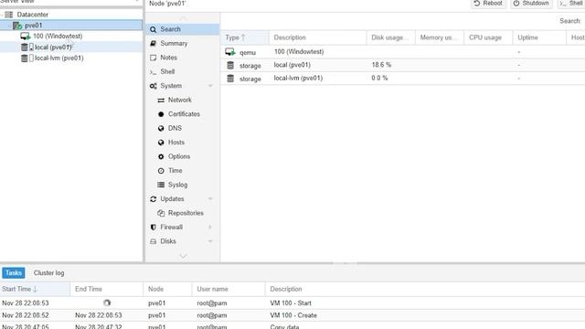Click the Certificates badge icon
This screenshot has width=585, height=329.
pyautogui.click(x=161, y=114)
